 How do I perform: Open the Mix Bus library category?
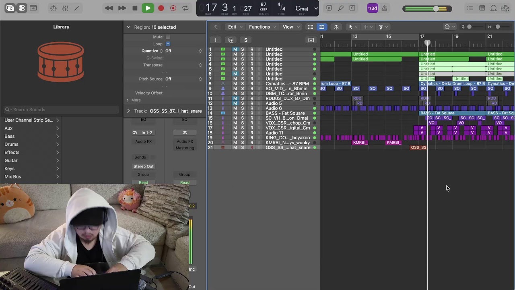point(31,177)
